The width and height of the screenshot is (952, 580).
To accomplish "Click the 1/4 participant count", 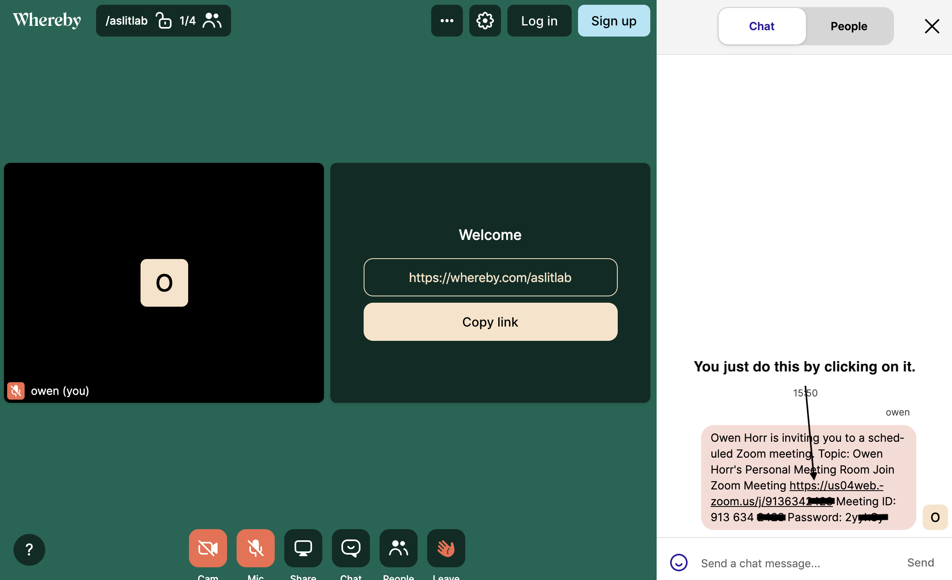I will pos(187,21).
